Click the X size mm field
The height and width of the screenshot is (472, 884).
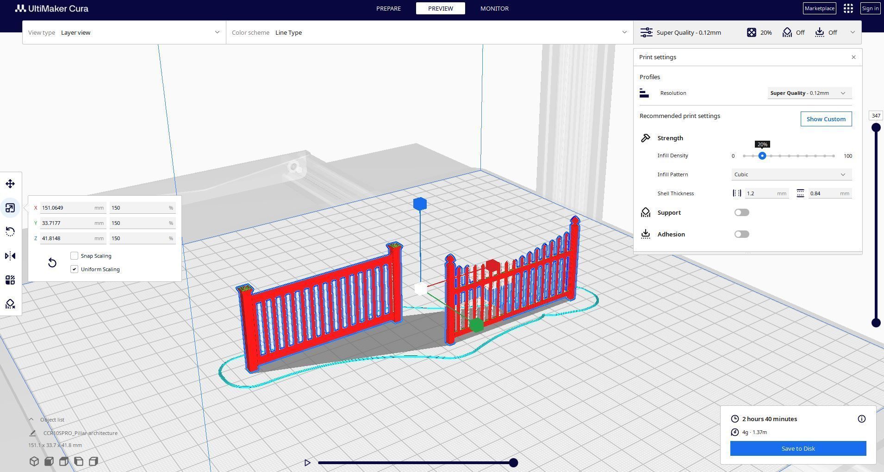[x=73, y=208]
